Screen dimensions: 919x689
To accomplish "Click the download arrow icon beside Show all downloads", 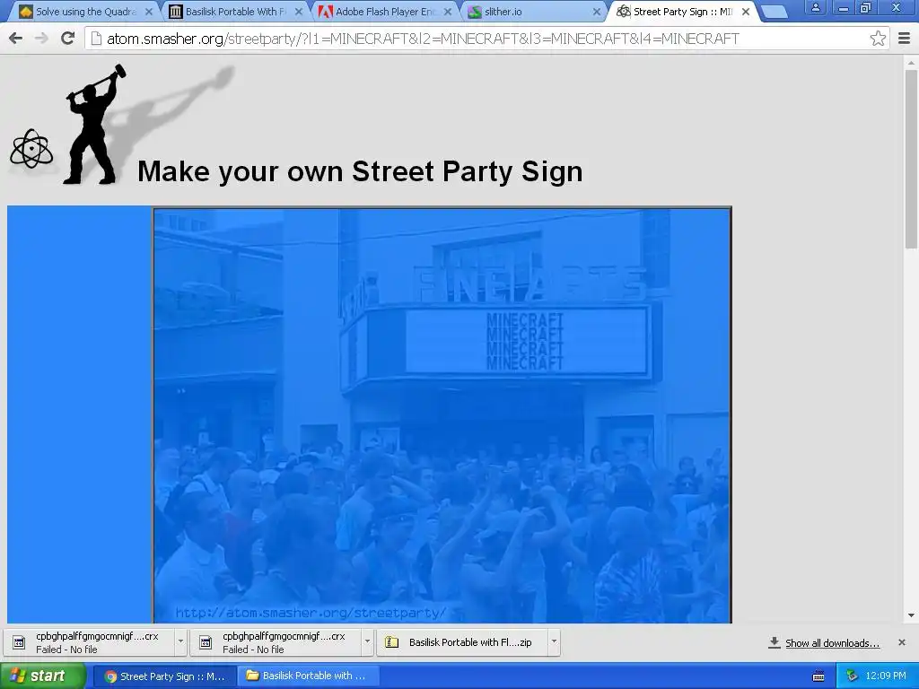I will coord(775,642).
